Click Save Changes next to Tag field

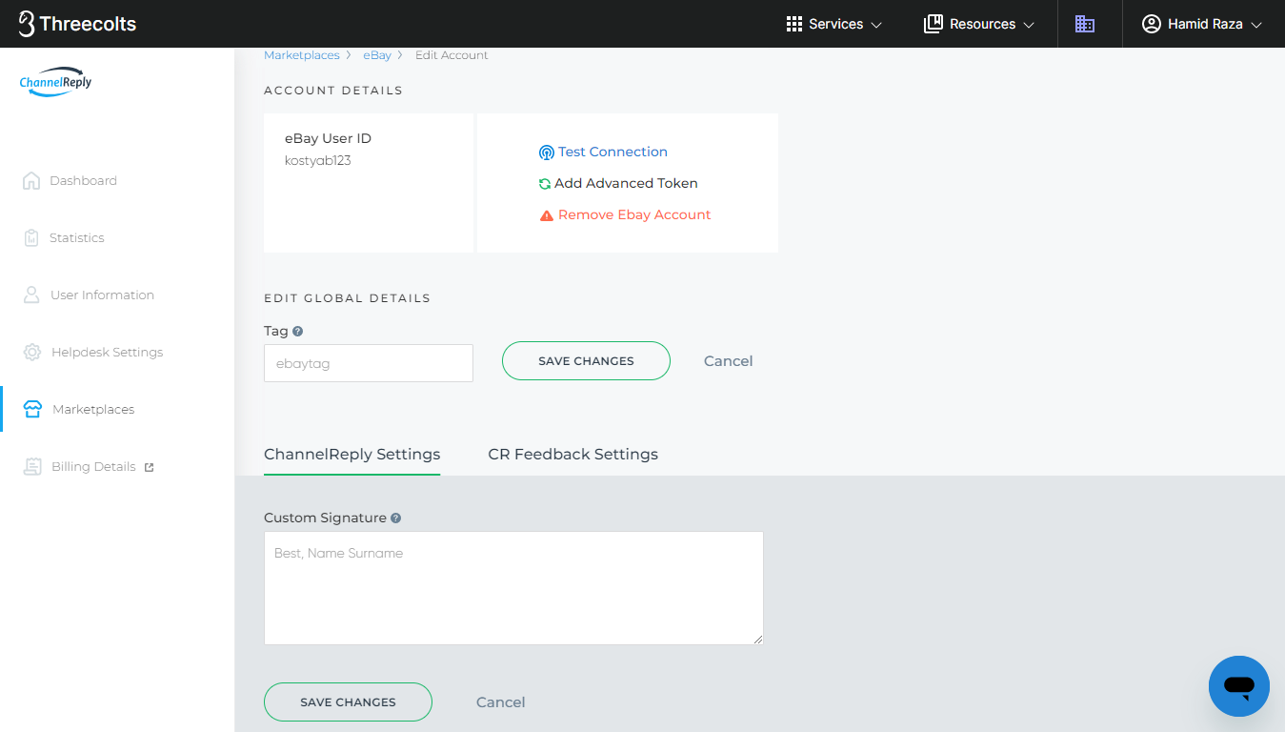(x=586, y=361)
